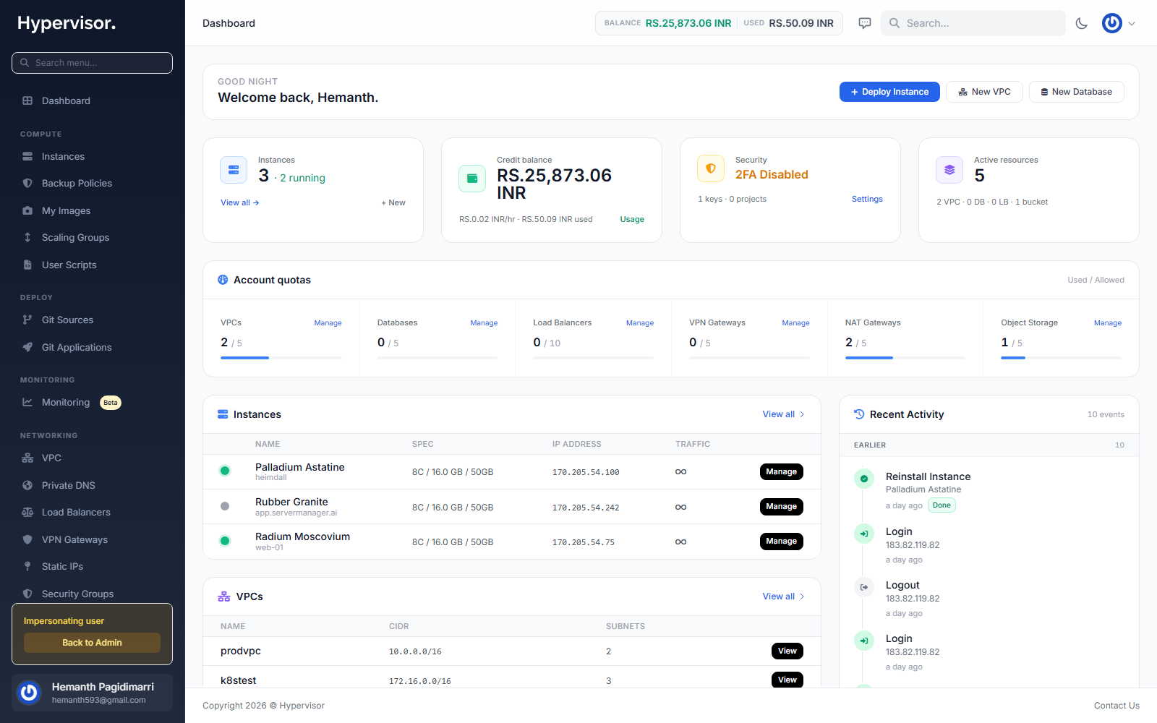Click the Security card shield icon
The image size is (1157, 723).
(x=711, y=168)
